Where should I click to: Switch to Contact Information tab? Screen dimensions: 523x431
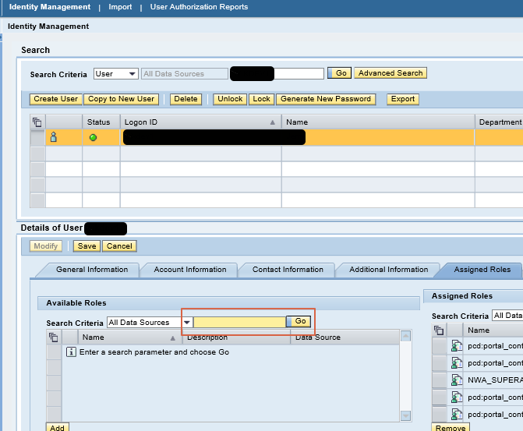click(288, 270)
